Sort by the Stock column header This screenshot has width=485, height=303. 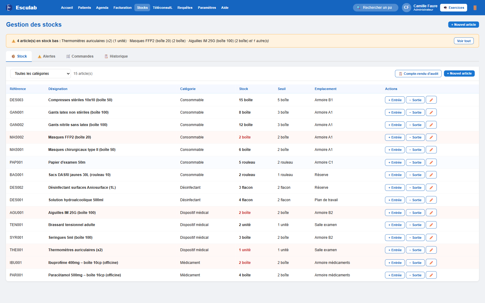pyautogui.click(x=243, y=89)
